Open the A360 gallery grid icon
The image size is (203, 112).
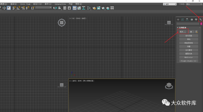112,8
